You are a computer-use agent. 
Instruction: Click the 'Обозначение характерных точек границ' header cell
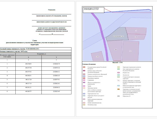click(x=8, y=56)
